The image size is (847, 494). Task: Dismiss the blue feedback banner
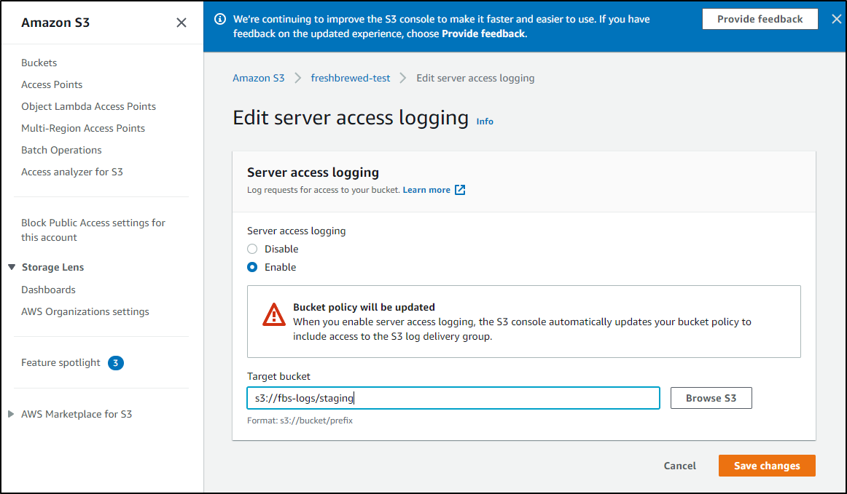(x=836, y=19)
